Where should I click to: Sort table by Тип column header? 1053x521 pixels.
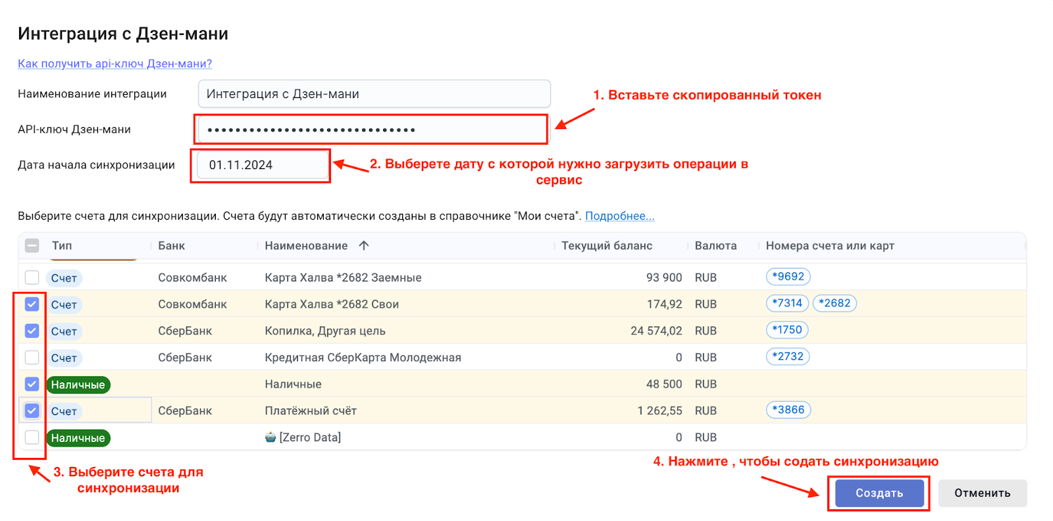tap(62, 245)
